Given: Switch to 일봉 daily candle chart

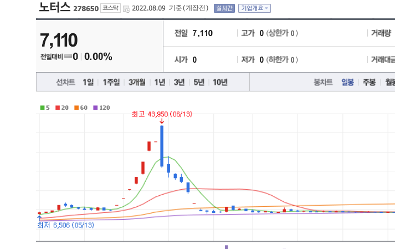Looking at the screenshot, I should [348, 82].
